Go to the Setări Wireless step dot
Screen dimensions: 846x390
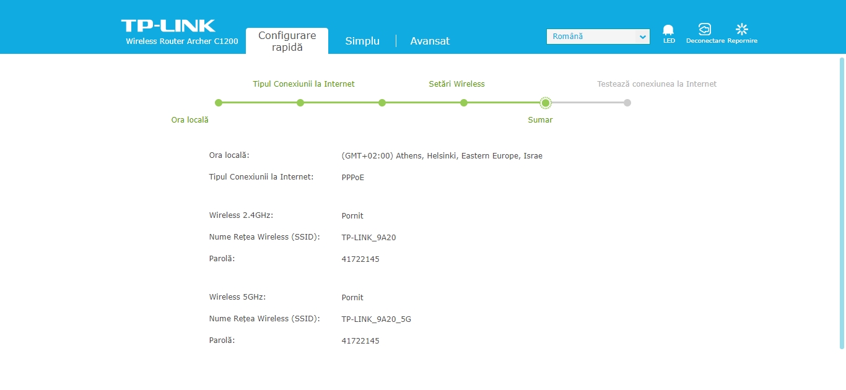click(x=464, y=103)
